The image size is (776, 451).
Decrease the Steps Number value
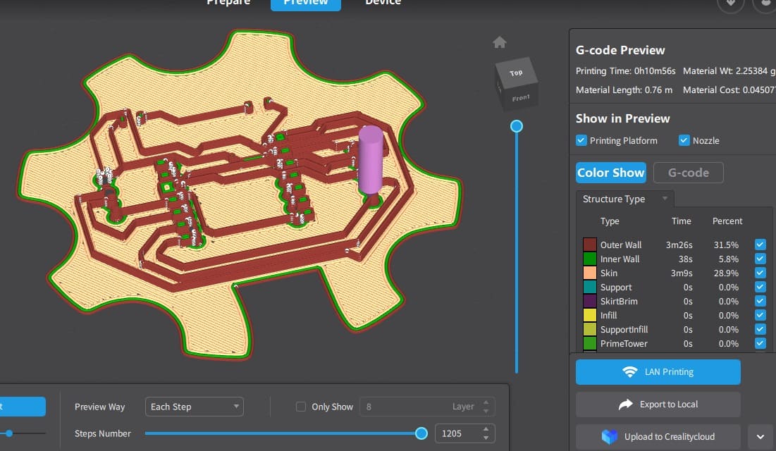(486, 438)
